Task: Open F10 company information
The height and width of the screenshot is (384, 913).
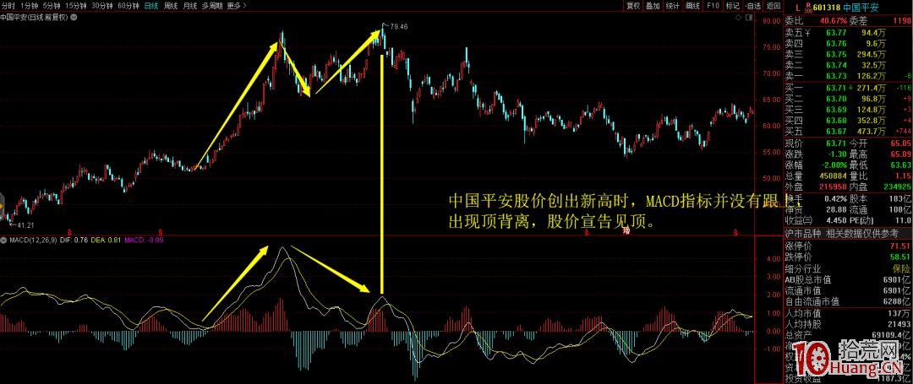Action: pyautogui.click(x=713, y=6)
